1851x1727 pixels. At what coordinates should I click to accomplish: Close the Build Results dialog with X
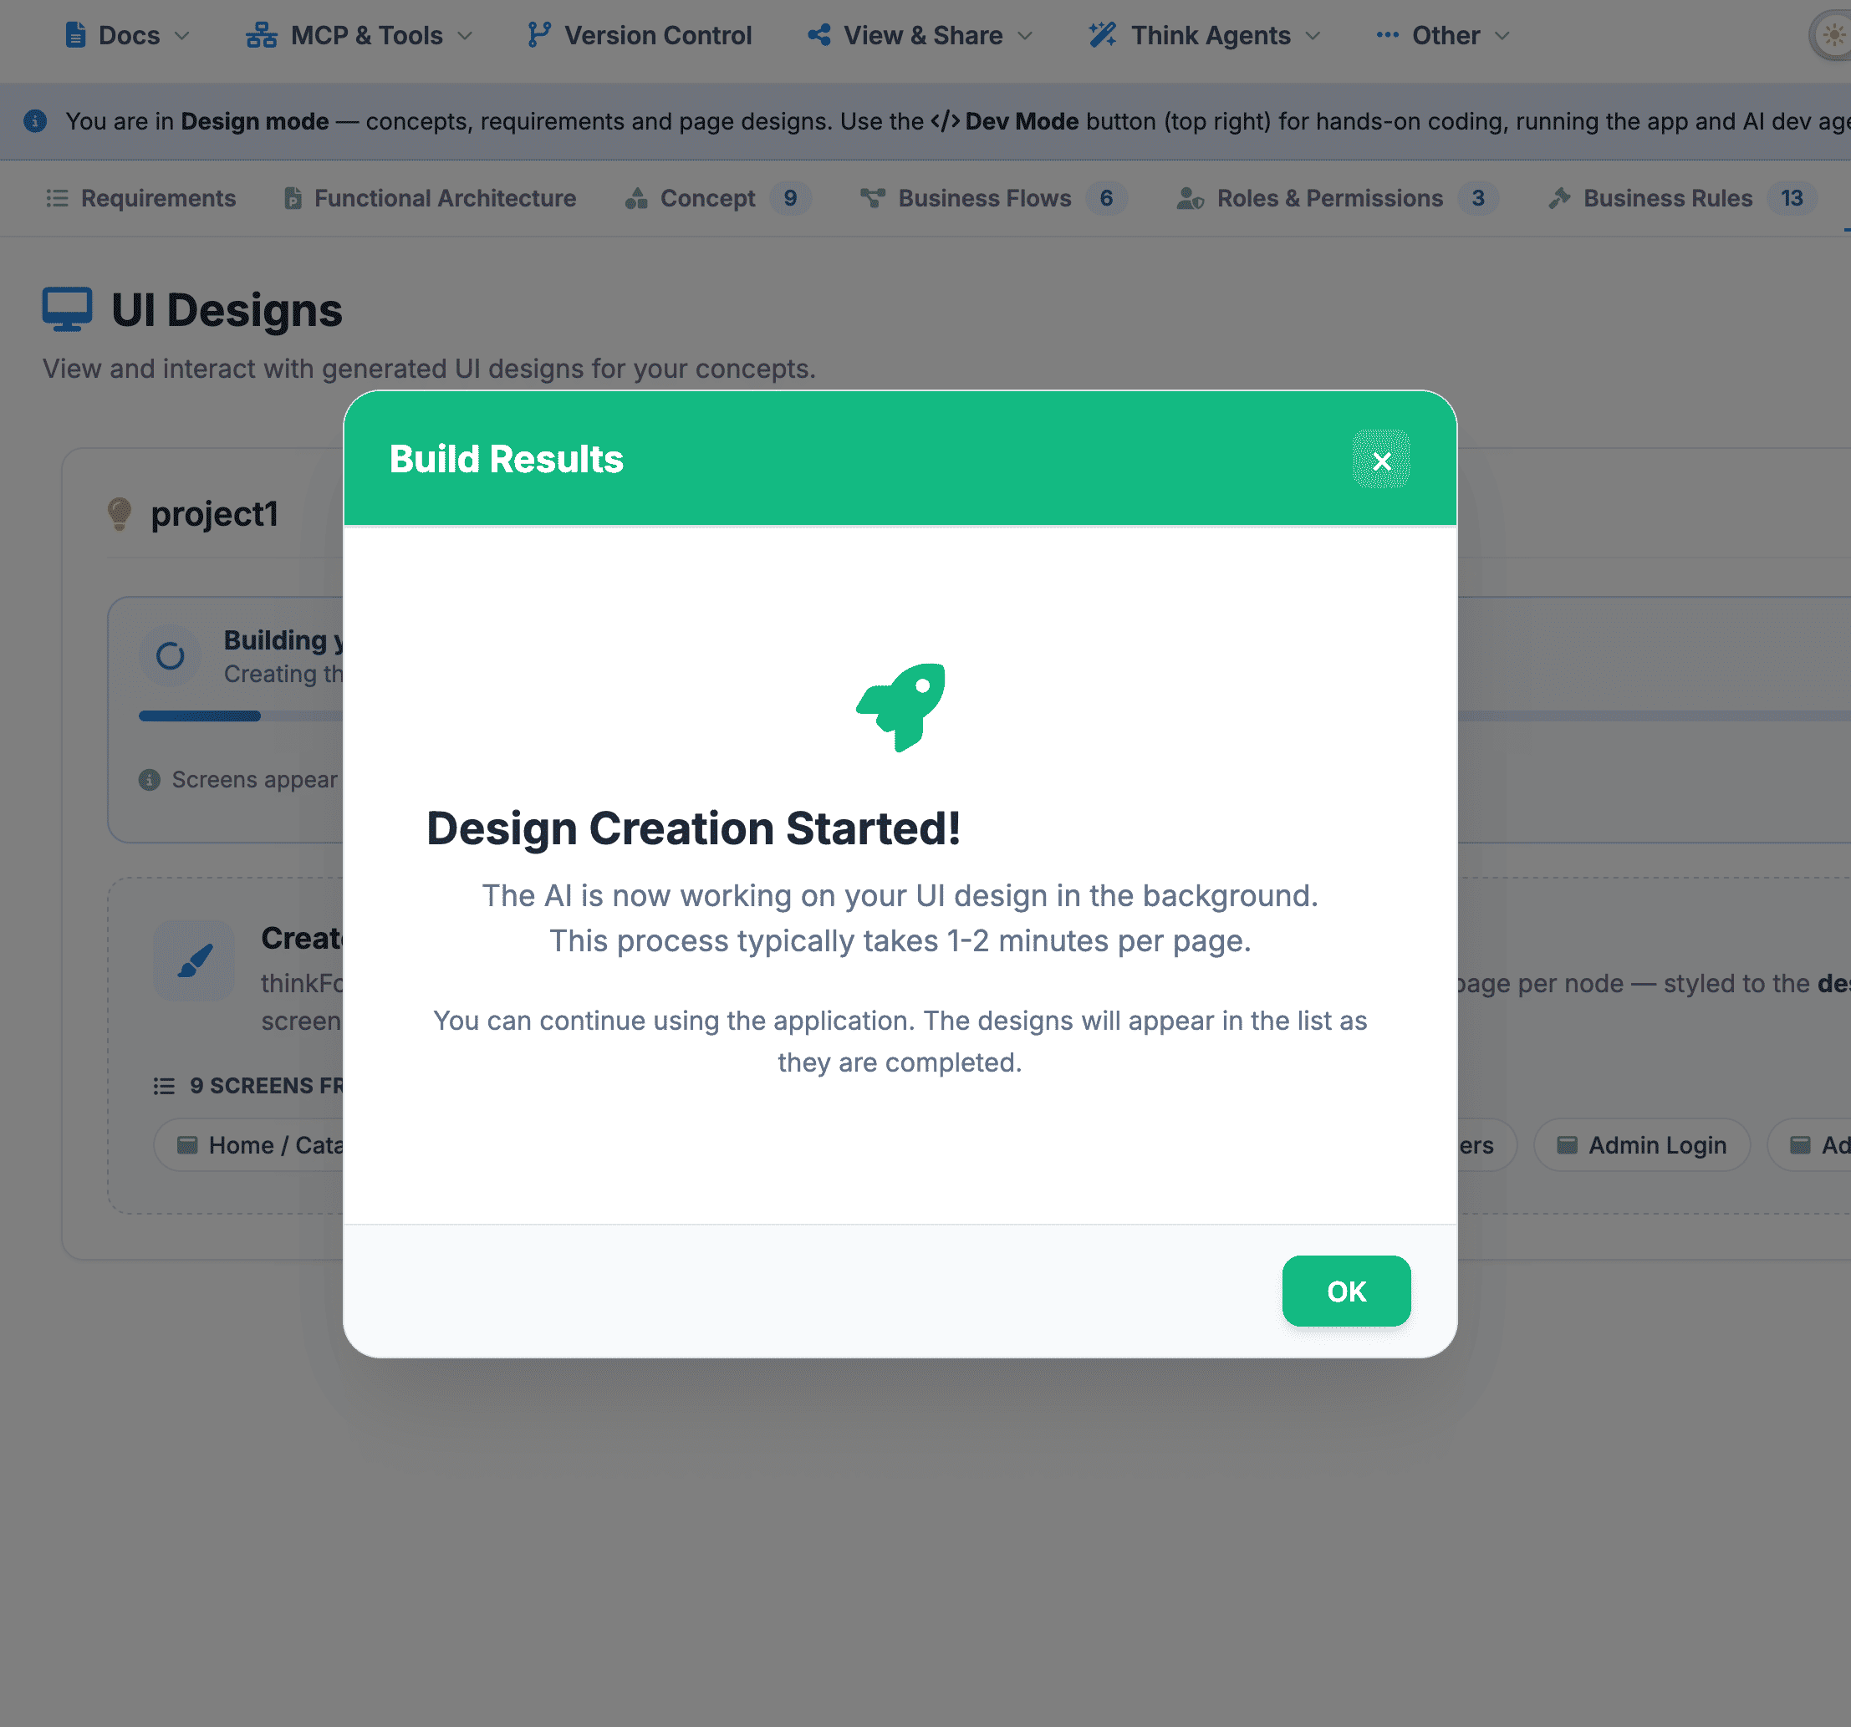[x=1381, y=460]
